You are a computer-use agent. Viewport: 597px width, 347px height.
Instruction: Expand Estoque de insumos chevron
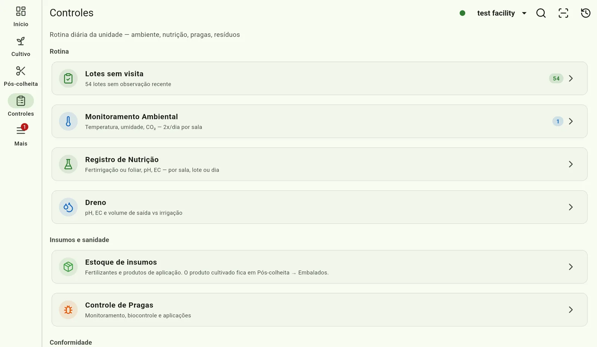[x=571, y=267]
